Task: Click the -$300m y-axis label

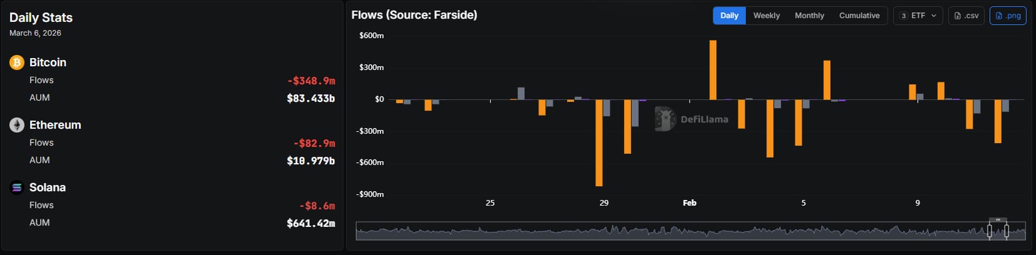Action: 370,131
